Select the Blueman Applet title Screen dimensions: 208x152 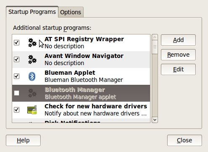tap(70, 73)
